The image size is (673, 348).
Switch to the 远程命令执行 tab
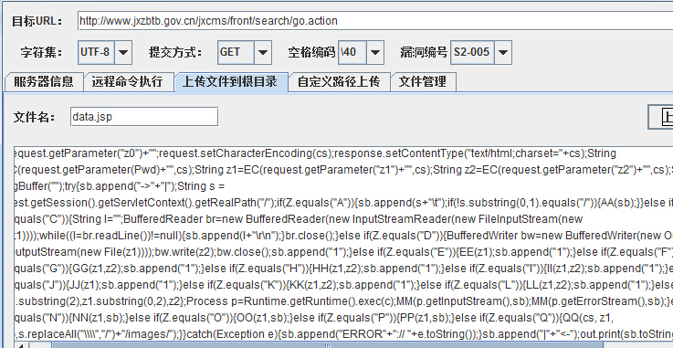128,81
